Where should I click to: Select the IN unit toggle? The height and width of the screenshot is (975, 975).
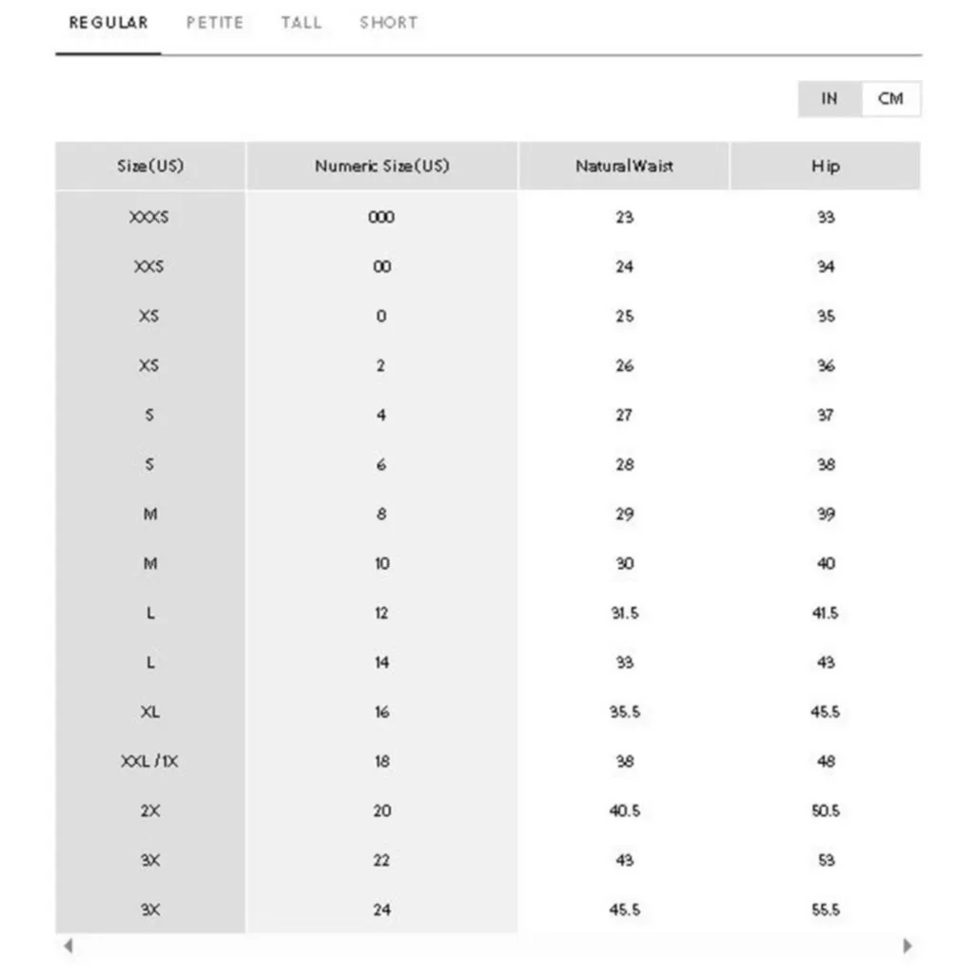pos(829,99)
